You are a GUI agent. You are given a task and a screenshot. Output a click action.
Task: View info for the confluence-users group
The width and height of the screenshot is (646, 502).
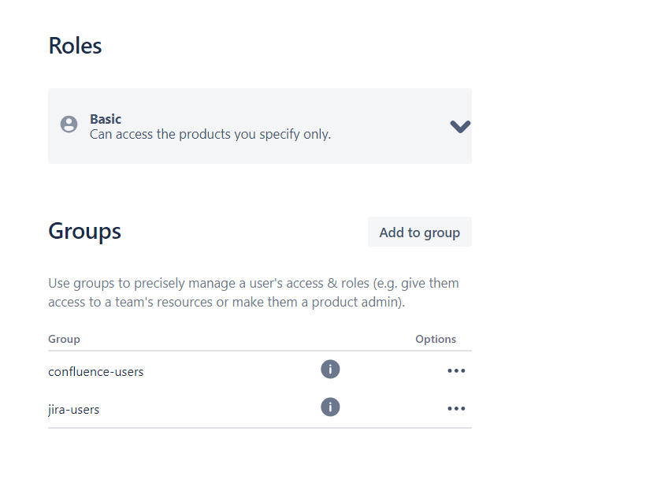tap(330, 369)
